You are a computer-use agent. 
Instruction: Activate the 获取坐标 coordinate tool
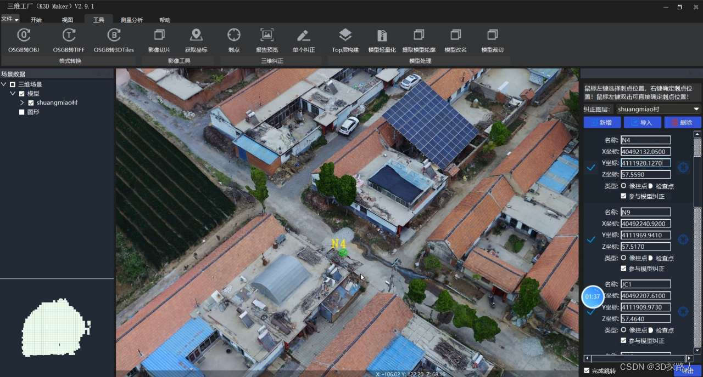click(196, 39)
